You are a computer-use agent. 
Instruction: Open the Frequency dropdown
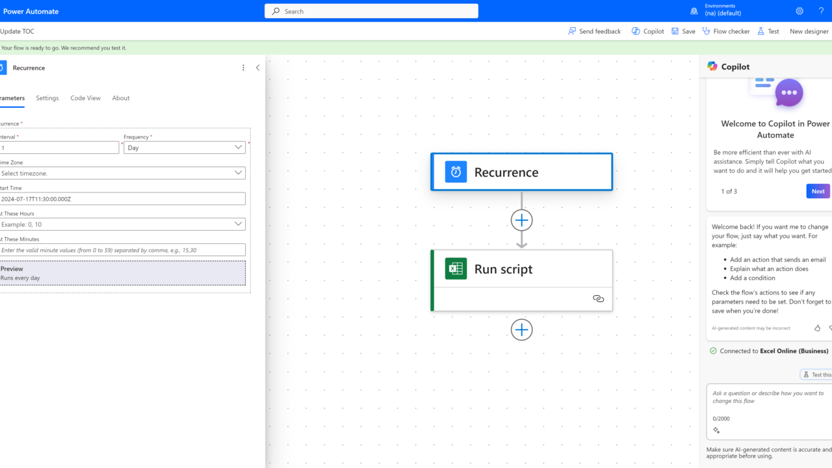pyautogui.click(x=185, y=148)
